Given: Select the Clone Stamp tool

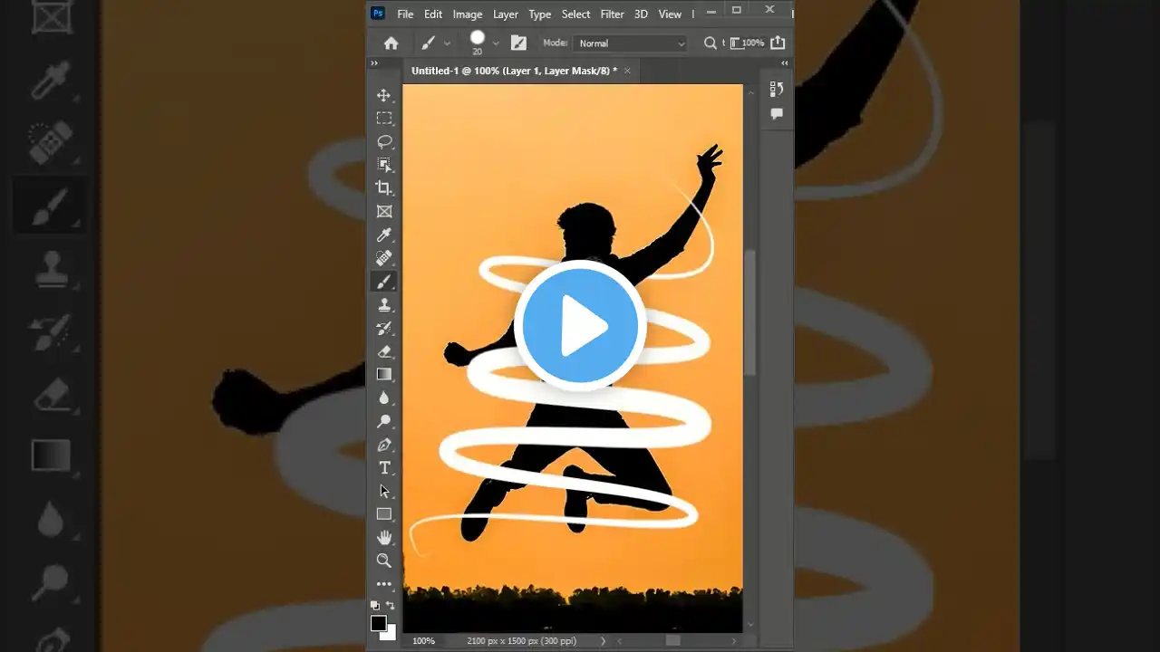Looking at the screenshot, I should pyautogui.click(x=384, y=304).
